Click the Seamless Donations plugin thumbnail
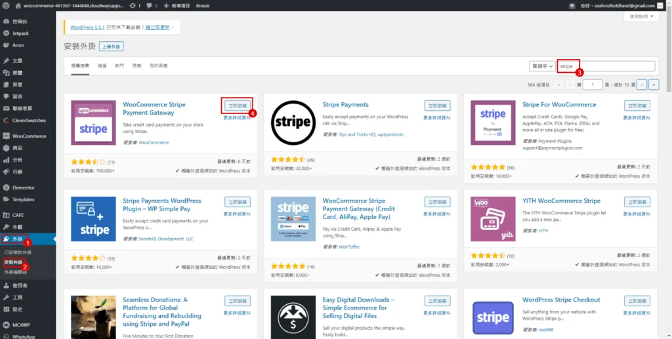Screen dimensions: 672x339 93,317
